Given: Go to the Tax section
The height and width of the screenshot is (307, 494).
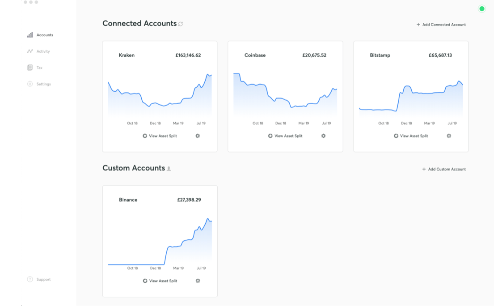Looking at the screenshot, I should (35, 68).
